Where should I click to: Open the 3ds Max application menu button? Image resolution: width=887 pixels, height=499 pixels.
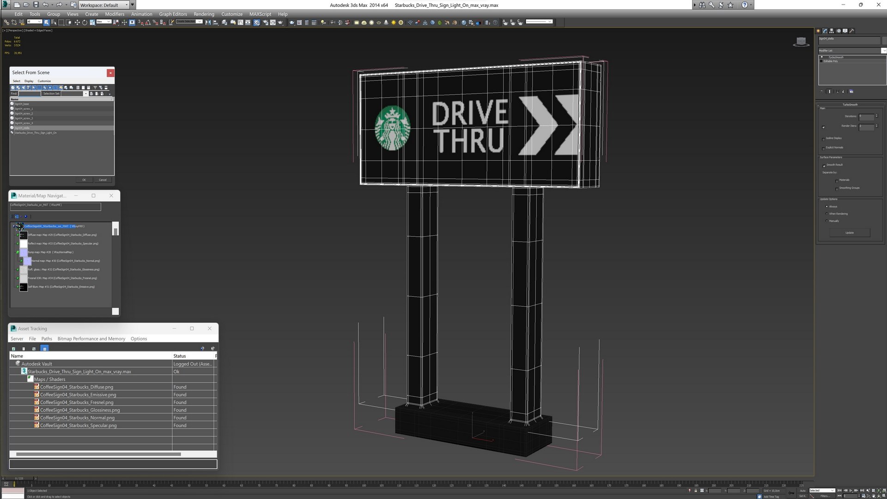pos(5,5)
